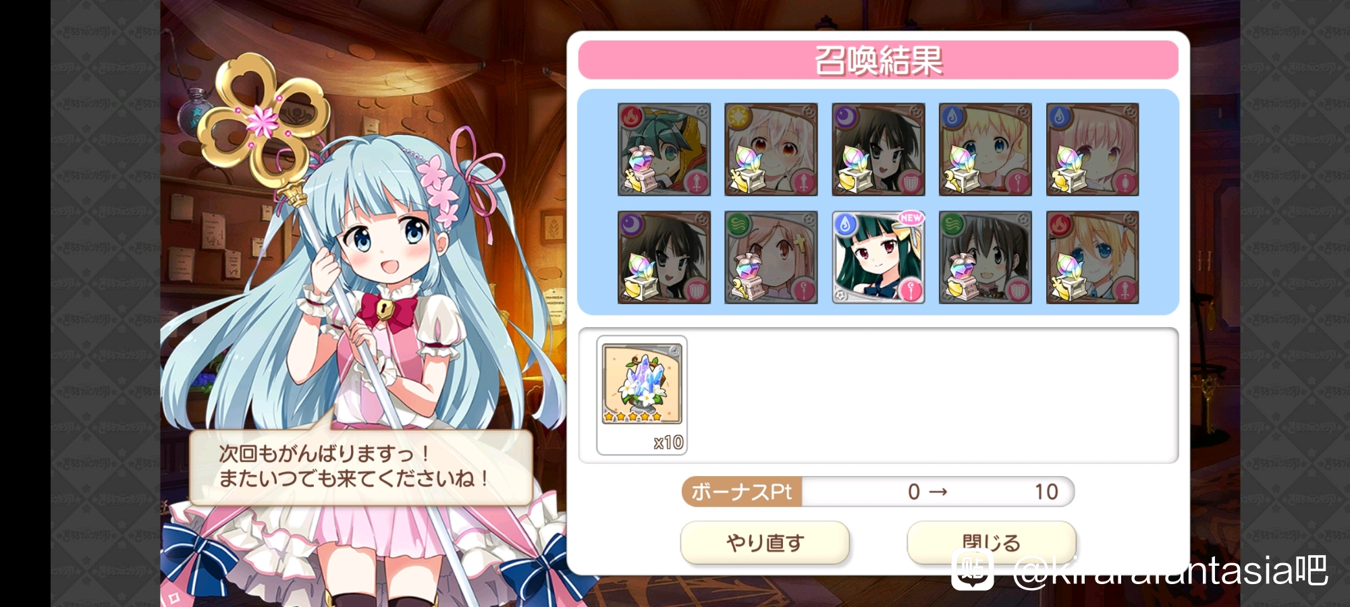Tap the fire element icon on first card
The height and width of the screenshot is (607, 1350).
tap(632, 117)
